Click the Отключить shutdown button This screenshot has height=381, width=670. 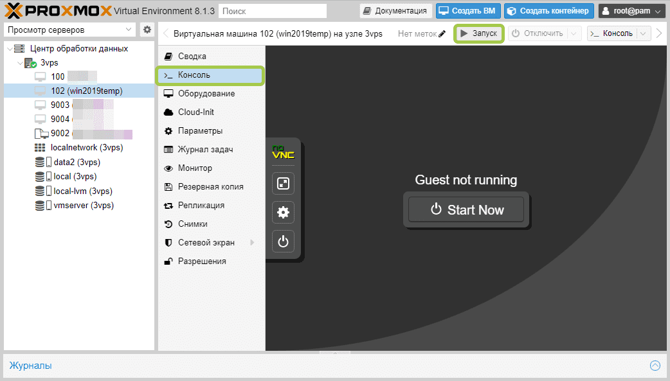click(x=538, y=33)
